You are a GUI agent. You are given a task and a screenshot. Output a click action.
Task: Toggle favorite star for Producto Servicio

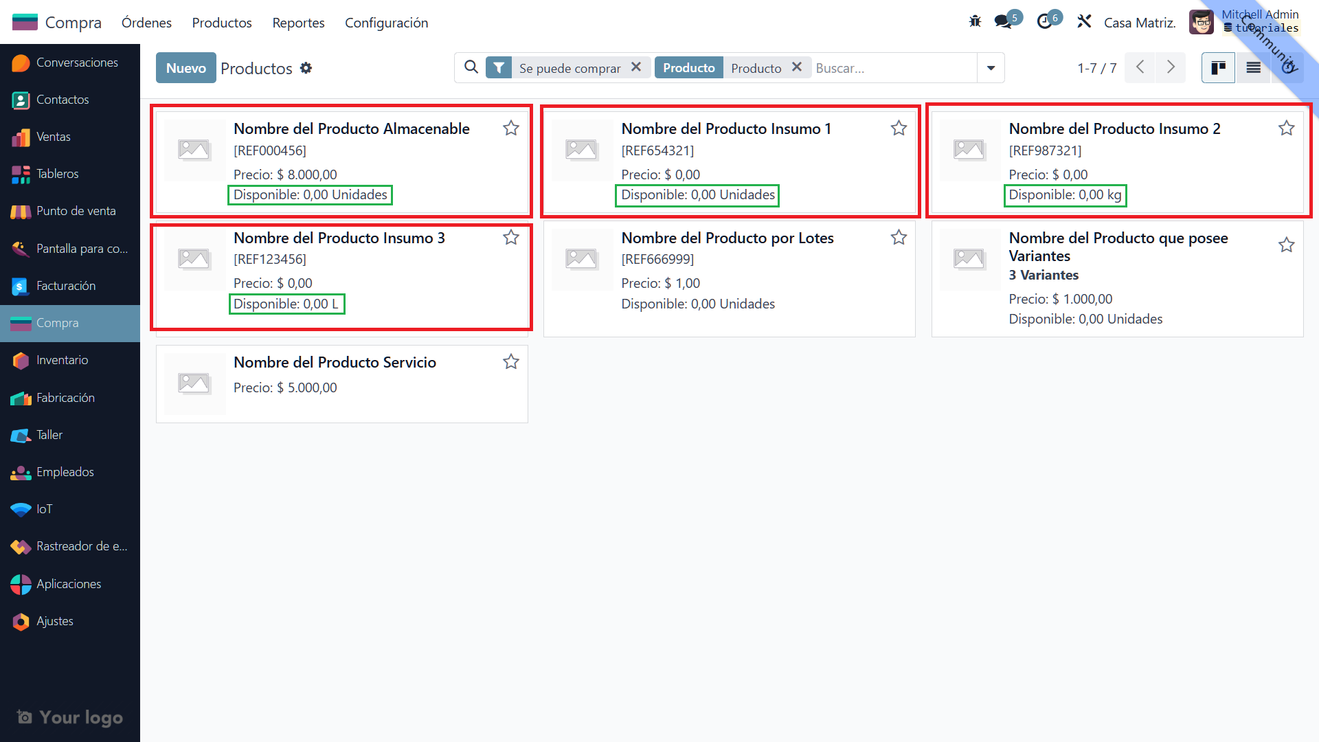pos(510,362)
